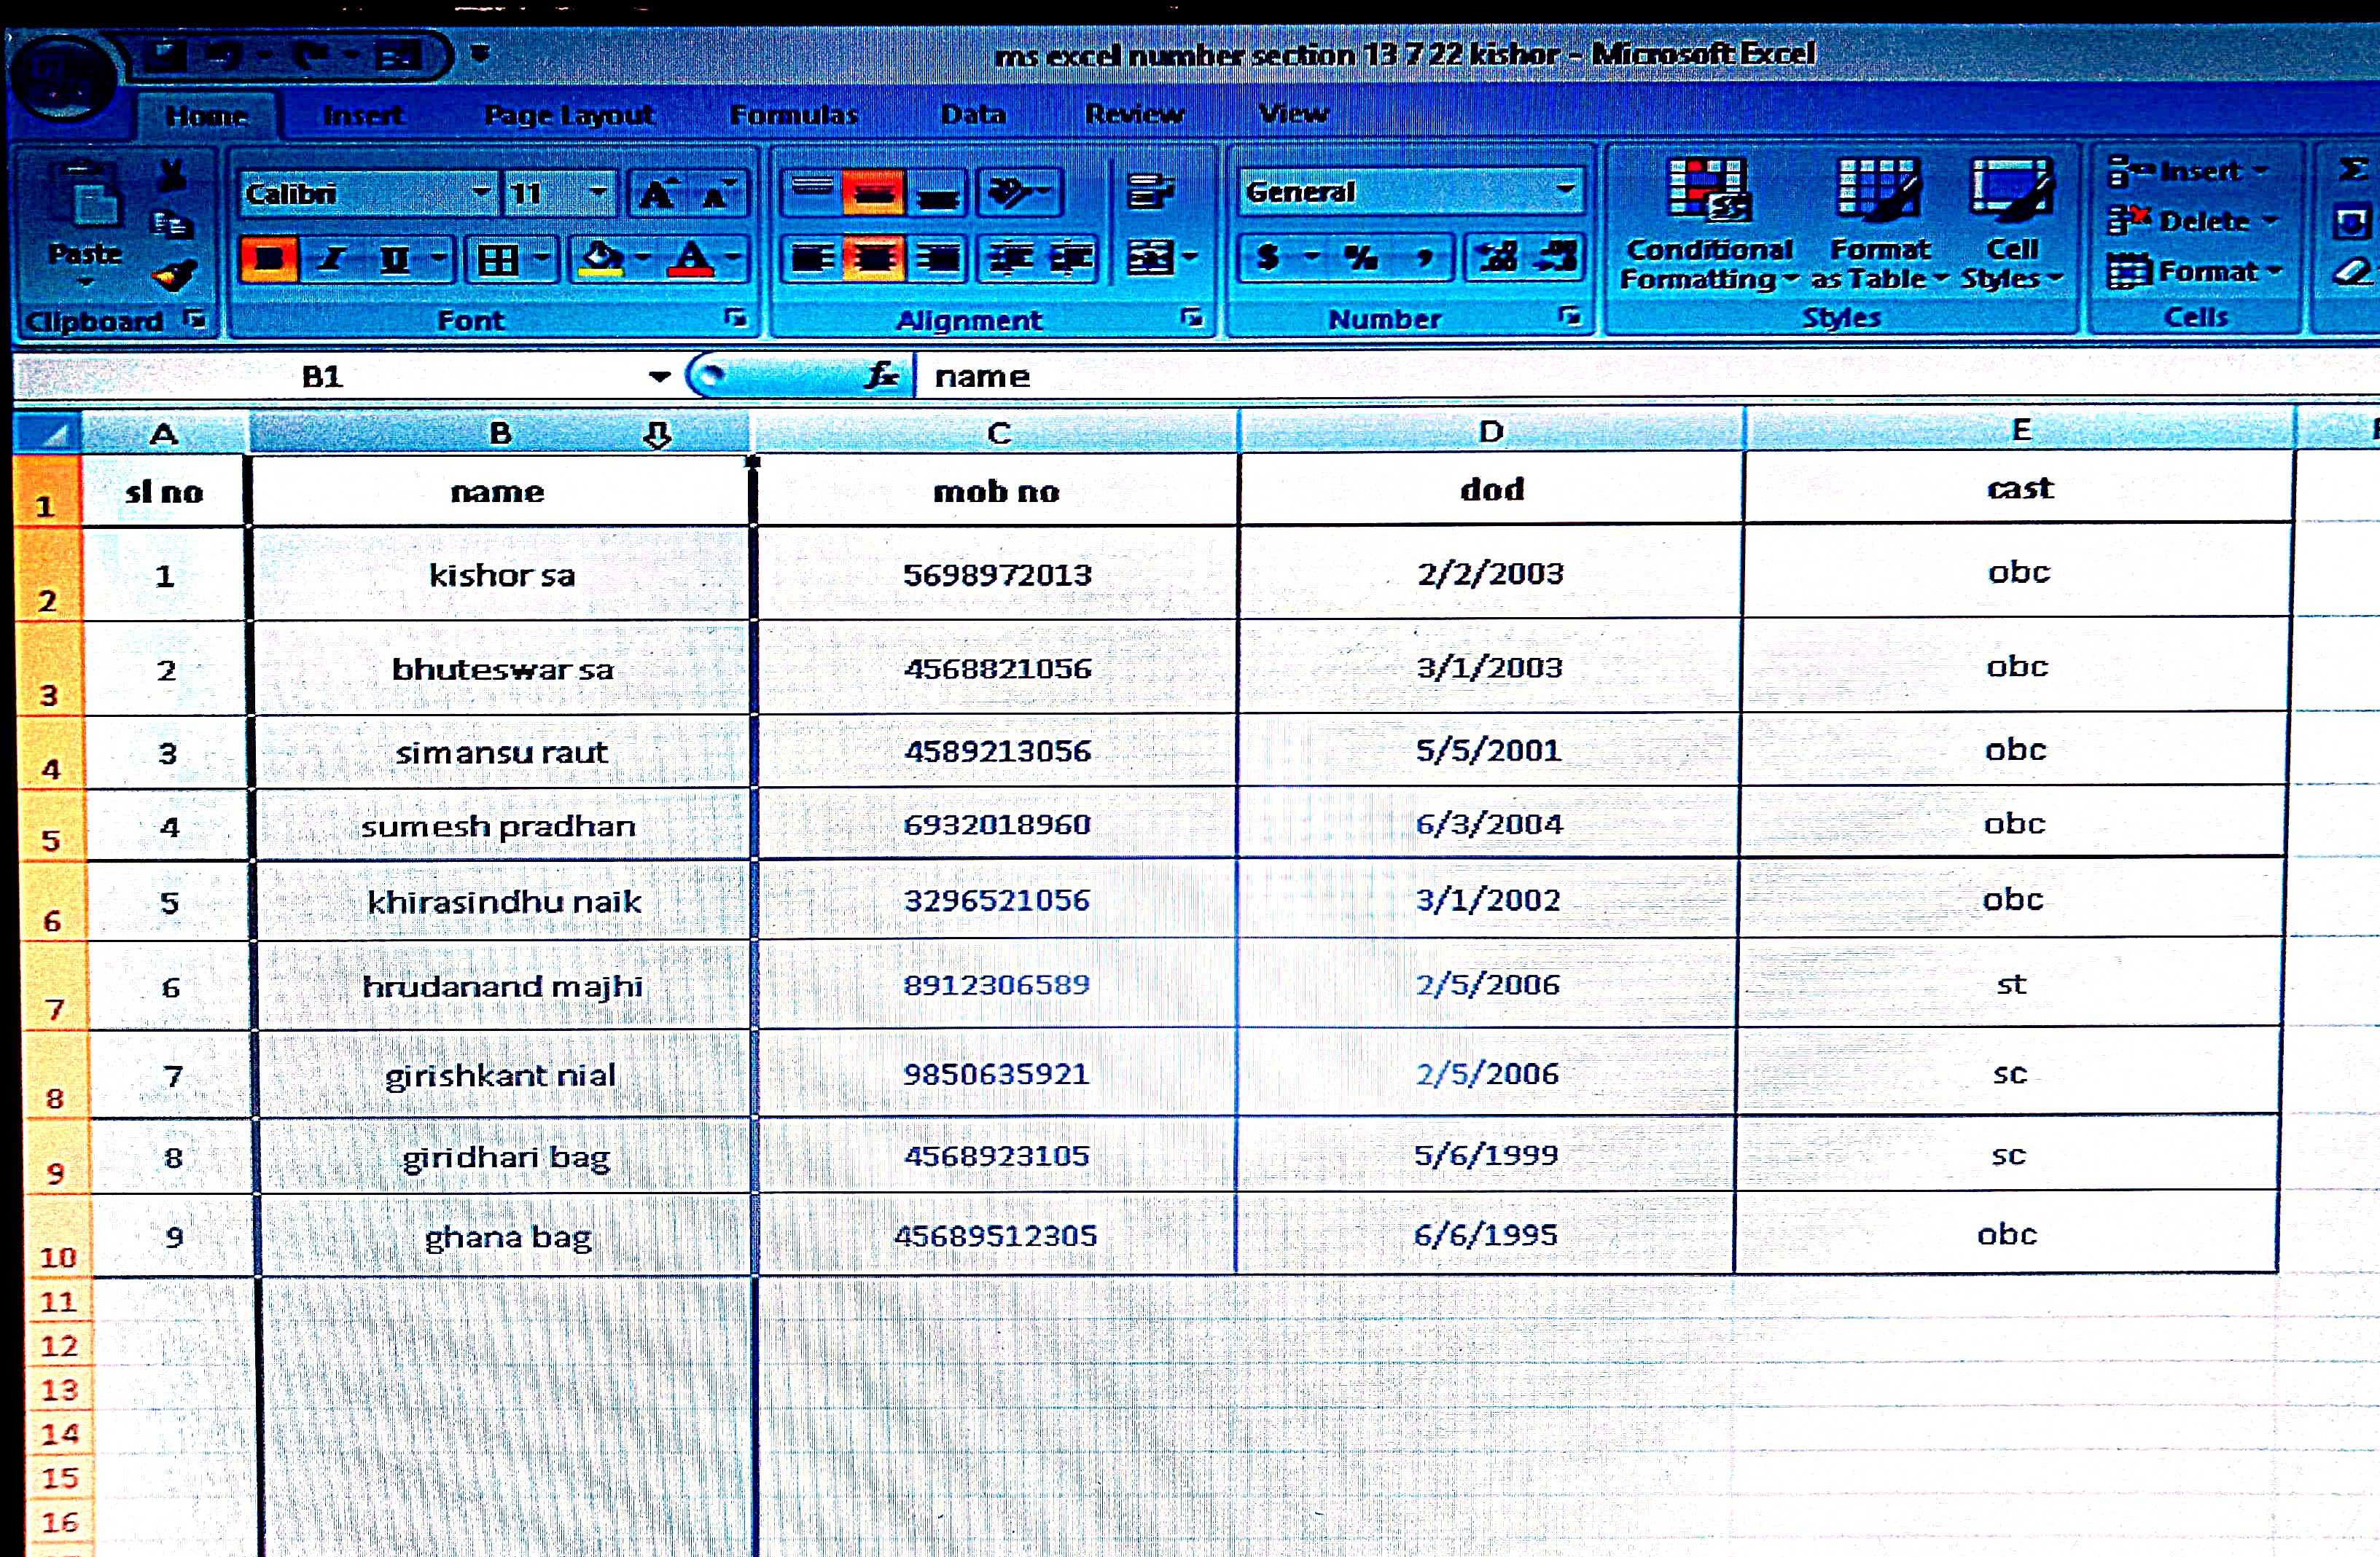This screenshot has height=1557, width=2380.
Task: Expand the General number format dropdown
Action: [1564, 189]
